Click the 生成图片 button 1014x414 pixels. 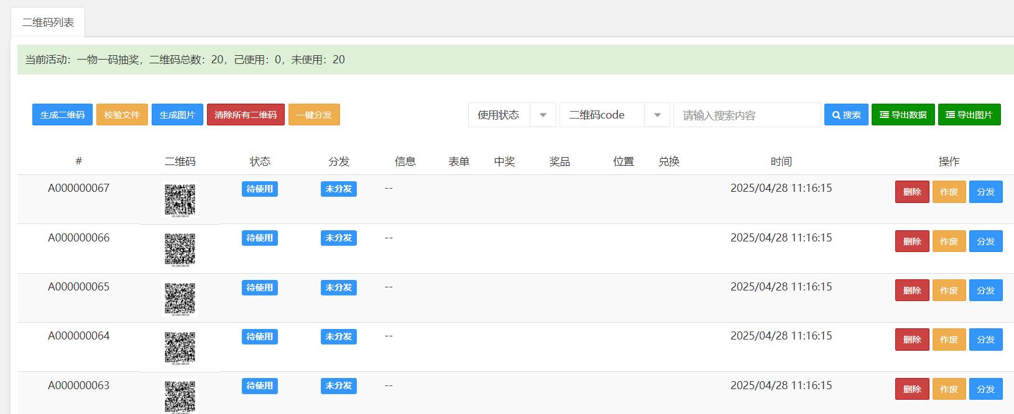tap(177, 115)
